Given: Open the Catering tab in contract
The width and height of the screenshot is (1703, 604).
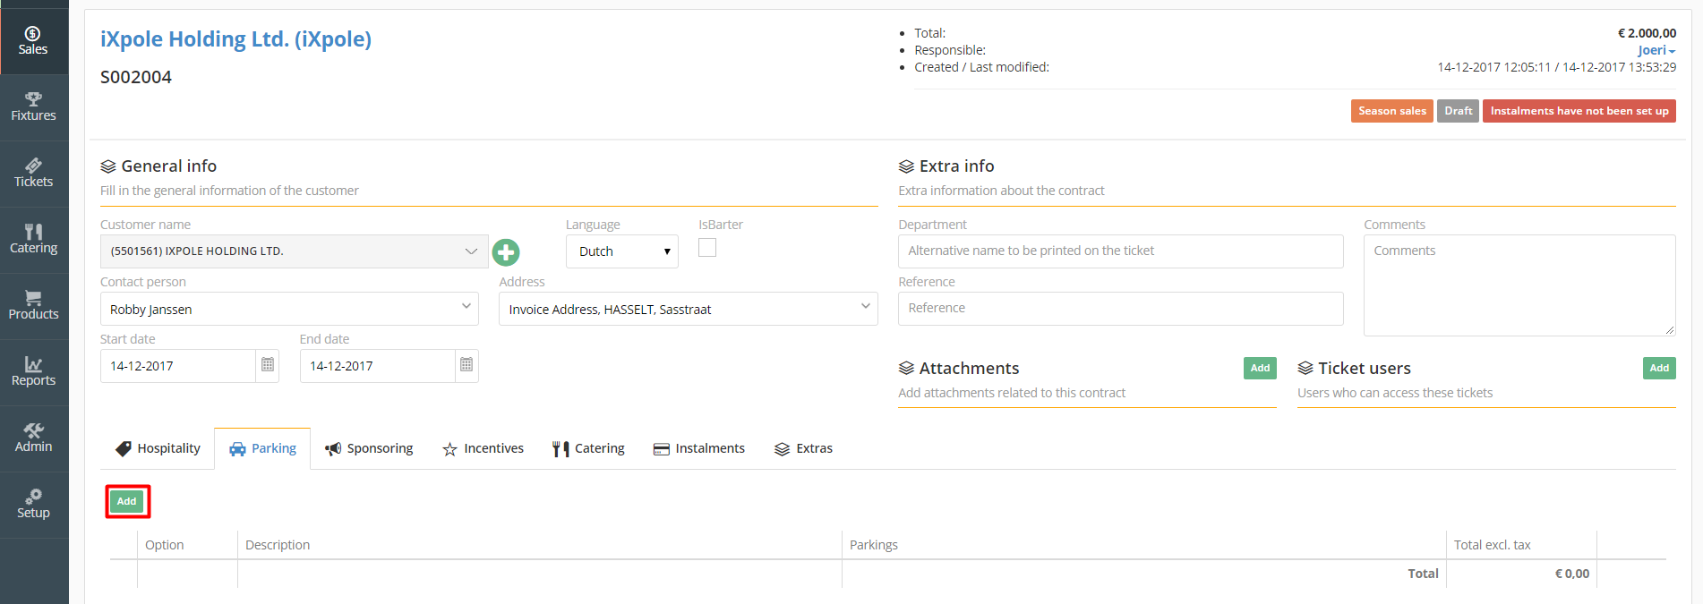Looking at the screenshot, I should coord(588,448).
